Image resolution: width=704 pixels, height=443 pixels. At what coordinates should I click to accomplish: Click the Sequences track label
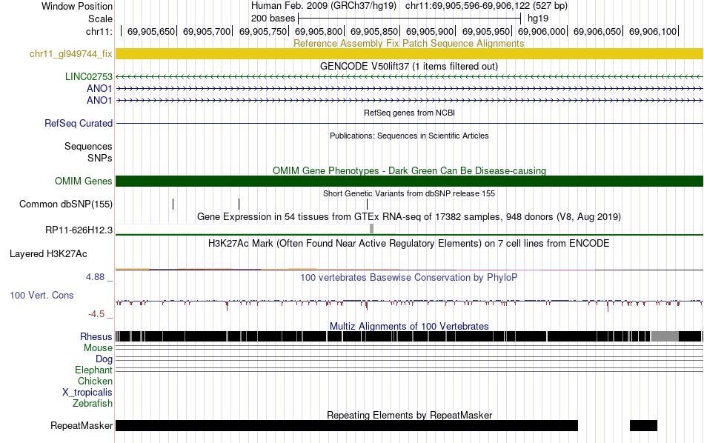[88, 147]
